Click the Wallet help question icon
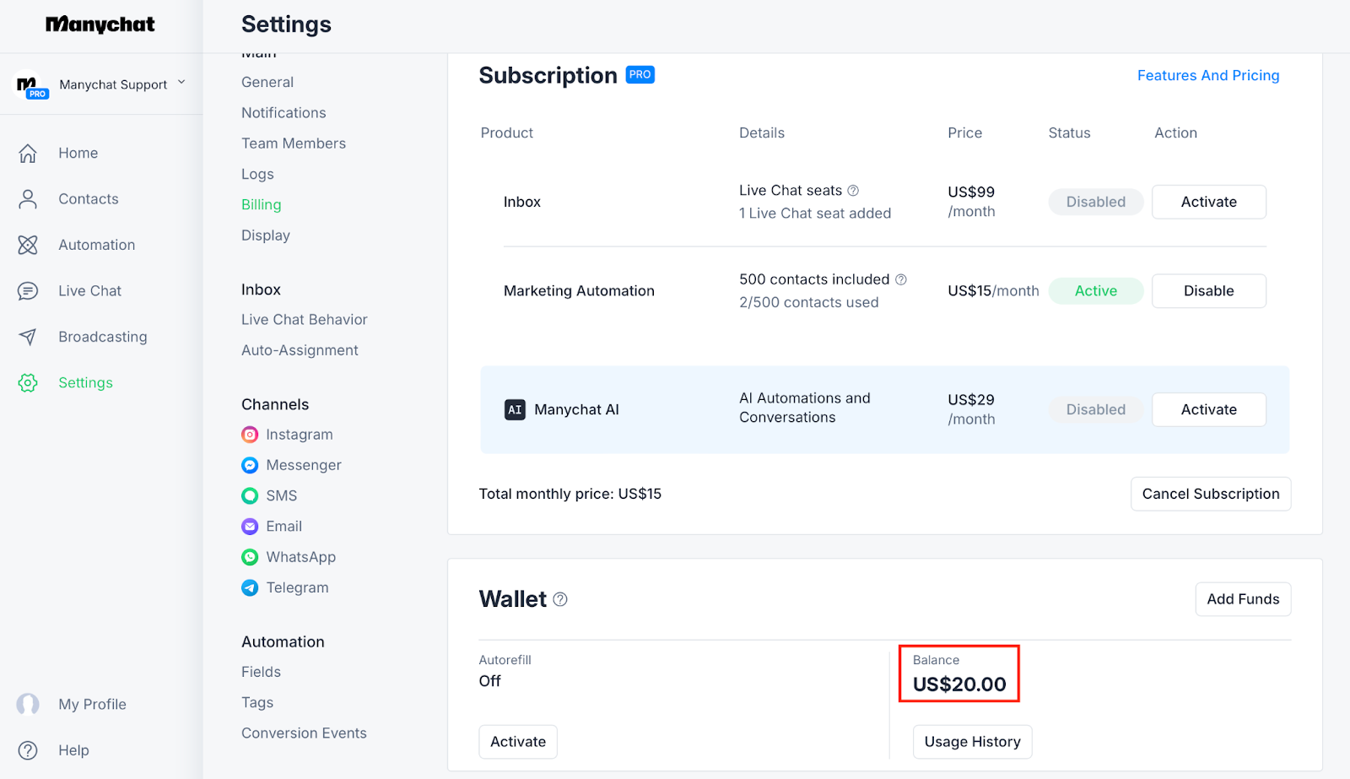 (560, 599)
